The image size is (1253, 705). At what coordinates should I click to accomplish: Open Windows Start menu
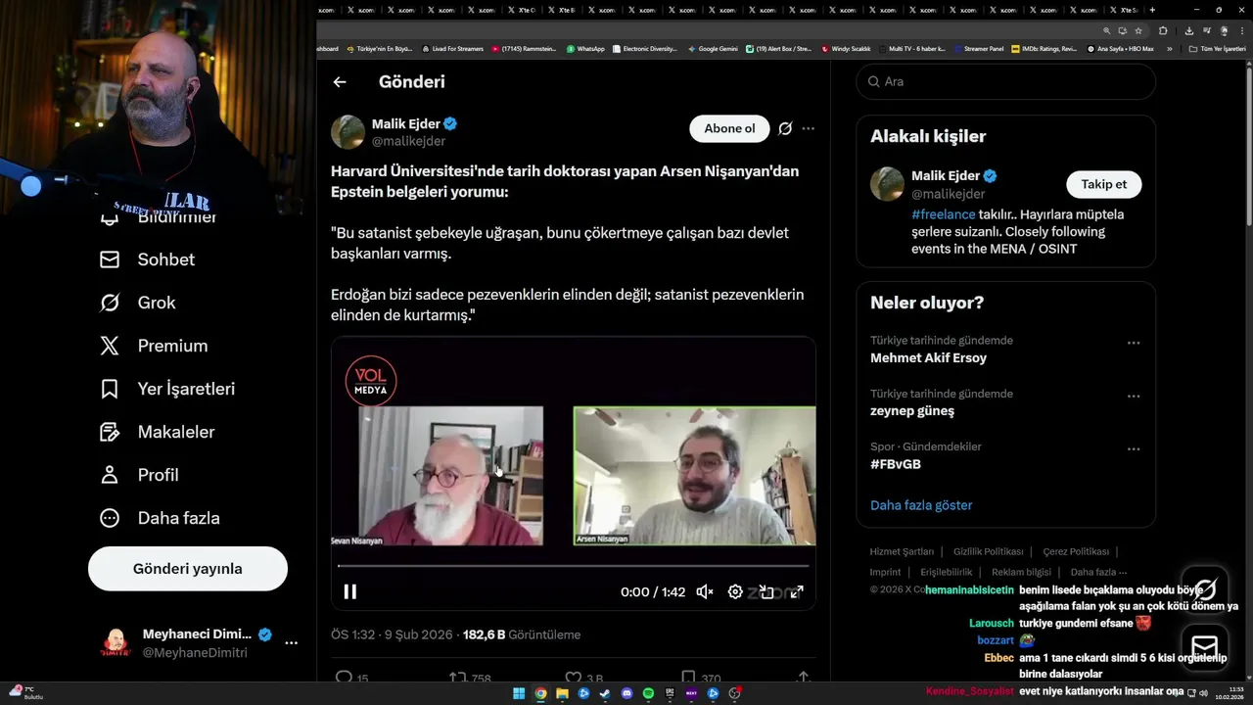[x=519, y=693]
